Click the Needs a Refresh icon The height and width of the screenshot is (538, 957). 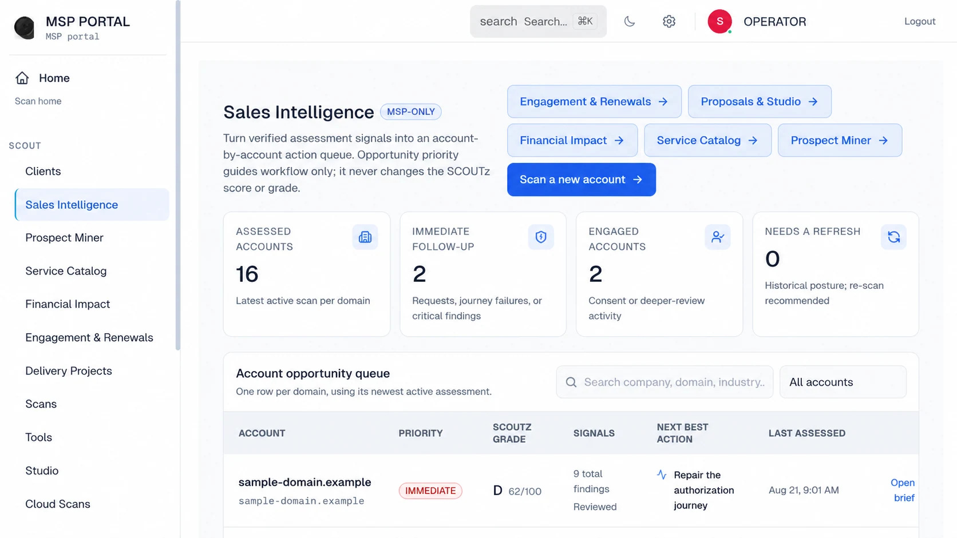coord(894,237)
